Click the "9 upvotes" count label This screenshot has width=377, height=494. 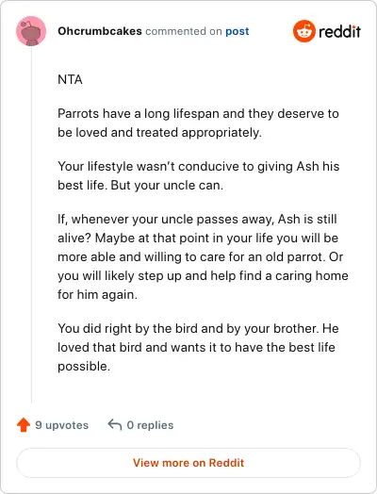(61, 425)
